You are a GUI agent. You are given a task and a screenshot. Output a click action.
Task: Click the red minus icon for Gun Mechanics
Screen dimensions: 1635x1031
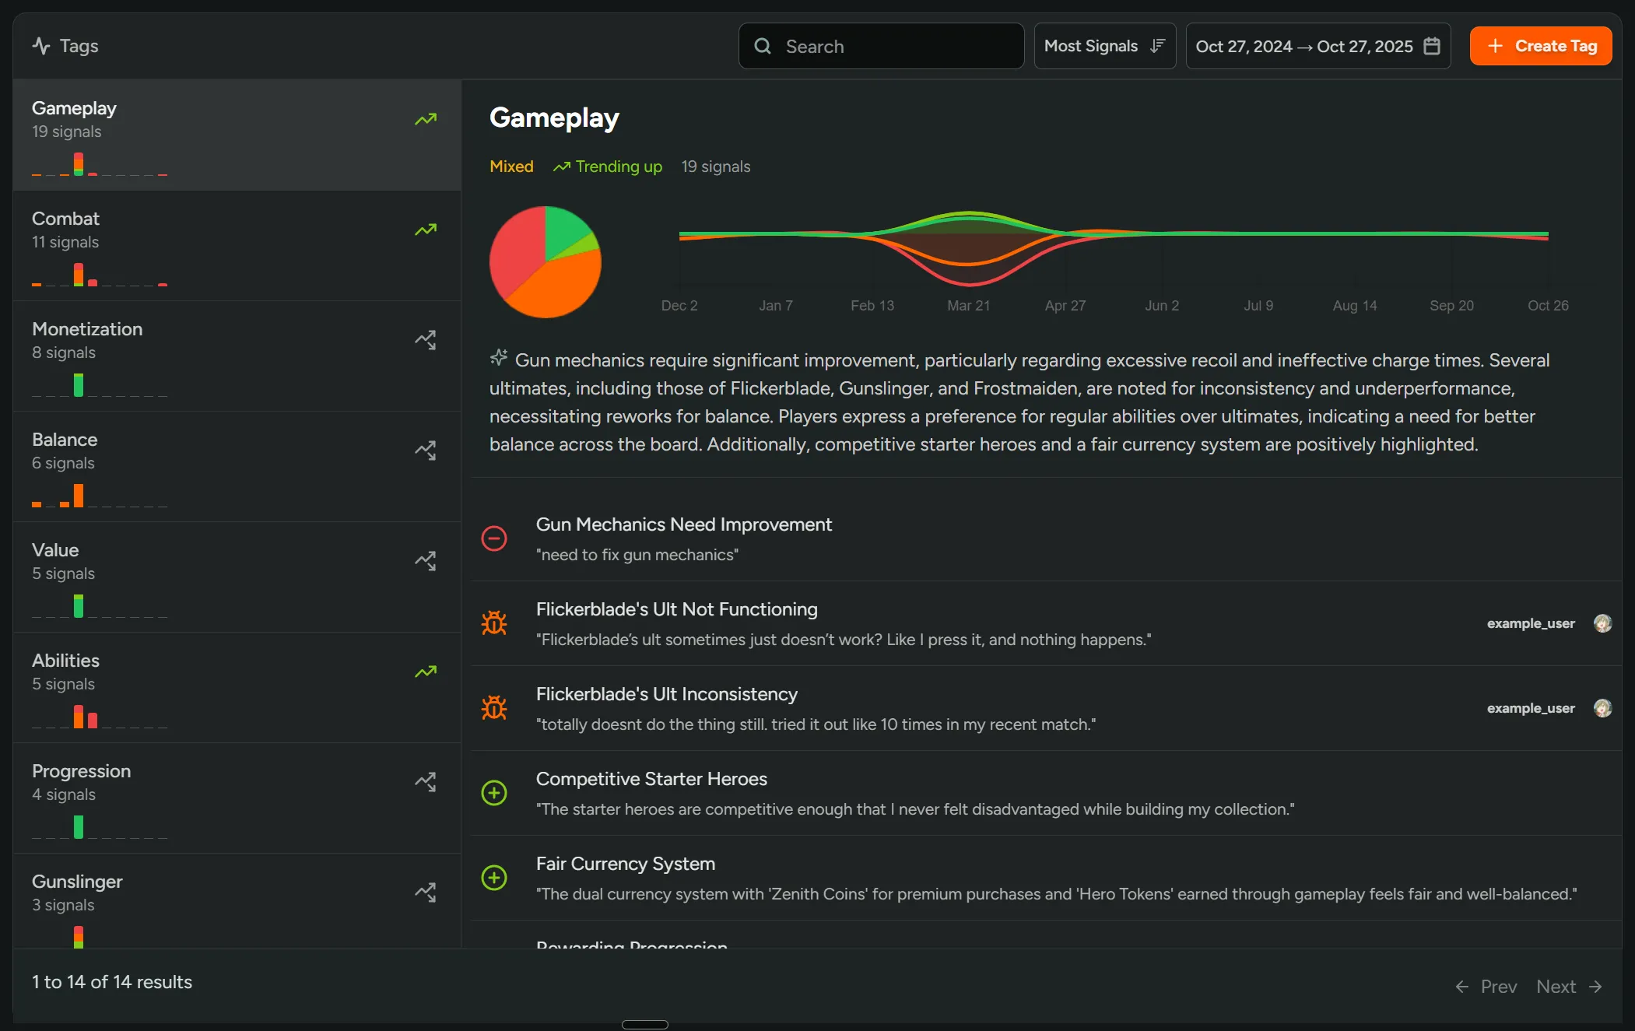494,538
